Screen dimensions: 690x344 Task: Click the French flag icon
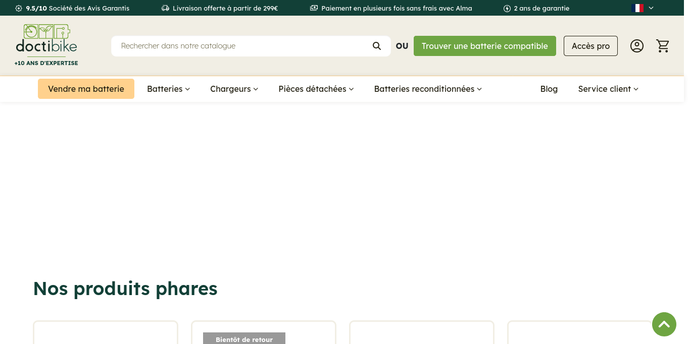(x=637, y=8)
